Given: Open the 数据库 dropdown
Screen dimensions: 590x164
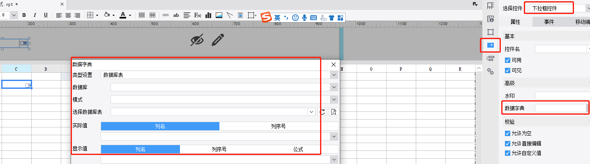Looking at the screenshot, I should pos(224,87).
